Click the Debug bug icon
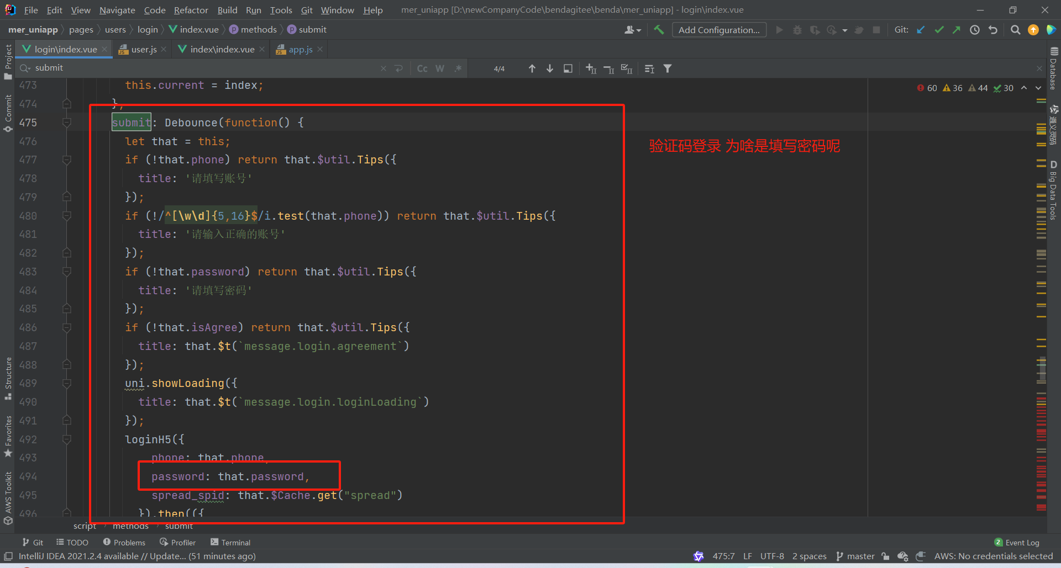This screenshot has width=1061, height=568. [797, 30]
